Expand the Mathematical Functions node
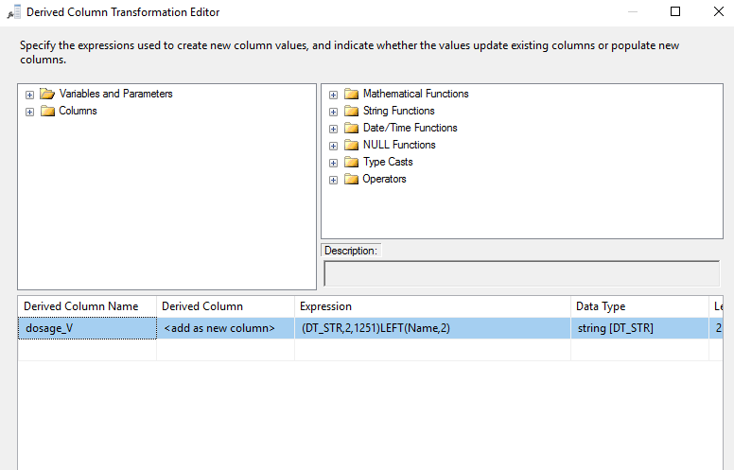734x470 pixels. (x=333, y=95)
